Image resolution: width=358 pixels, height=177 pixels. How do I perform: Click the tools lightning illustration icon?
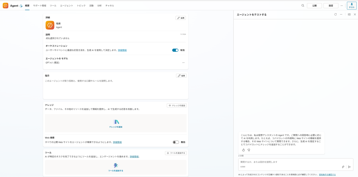click(x=116, y=165)
